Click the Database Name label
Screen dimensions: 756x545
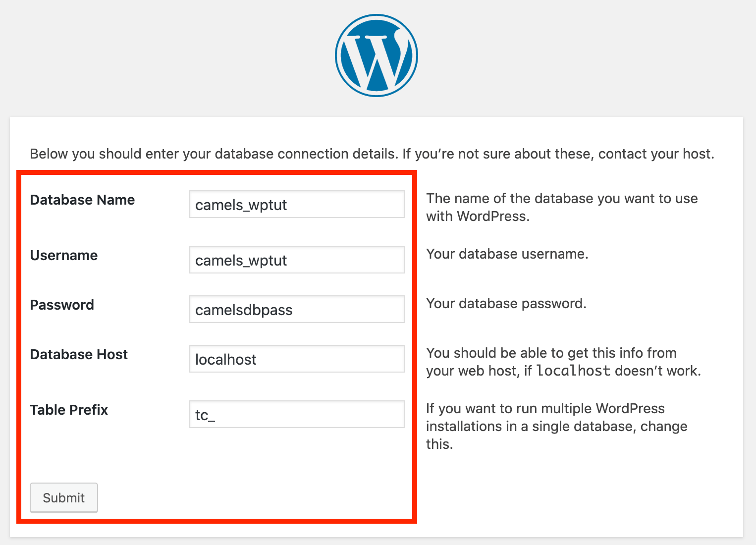point(82,200)
